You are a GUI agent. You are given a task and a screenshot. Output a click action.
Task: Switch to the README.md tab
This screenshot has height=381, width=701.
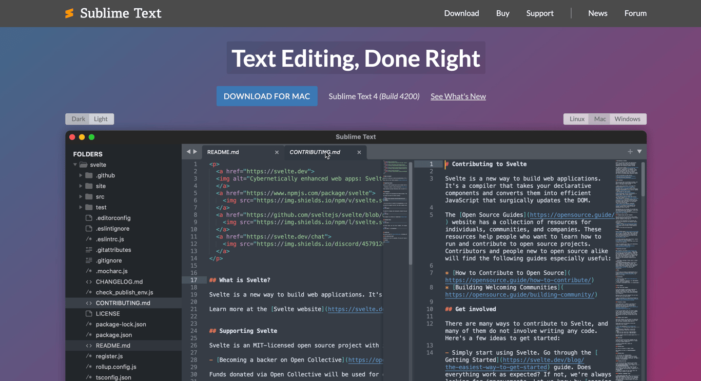pyautogui.click(x=222, y=152)
